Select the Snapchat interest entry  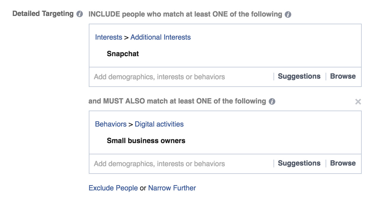tap(123, 54)
